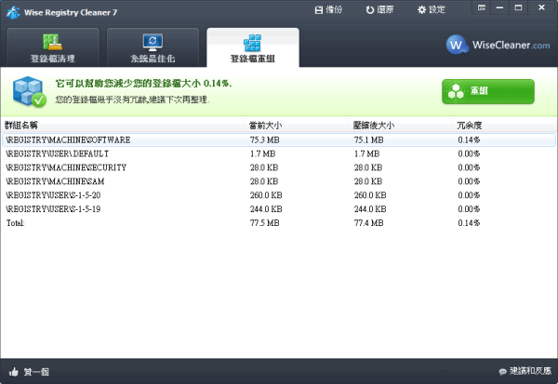The image size is (558, 384).
Task: Select row \REGISTRY\MACHINE\SAM
Action: point(279,181)
